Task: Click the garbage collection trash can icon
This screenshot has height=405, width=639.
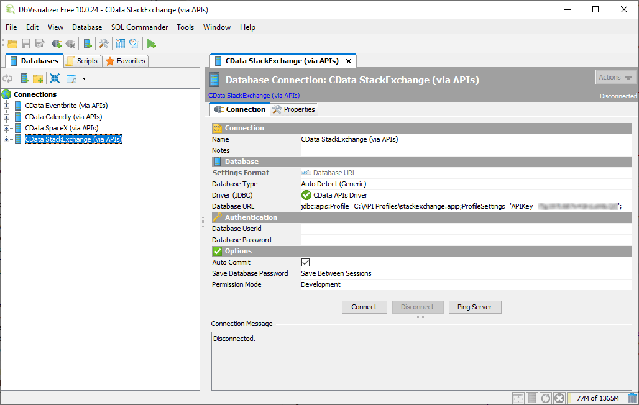Action: point(632,398)
